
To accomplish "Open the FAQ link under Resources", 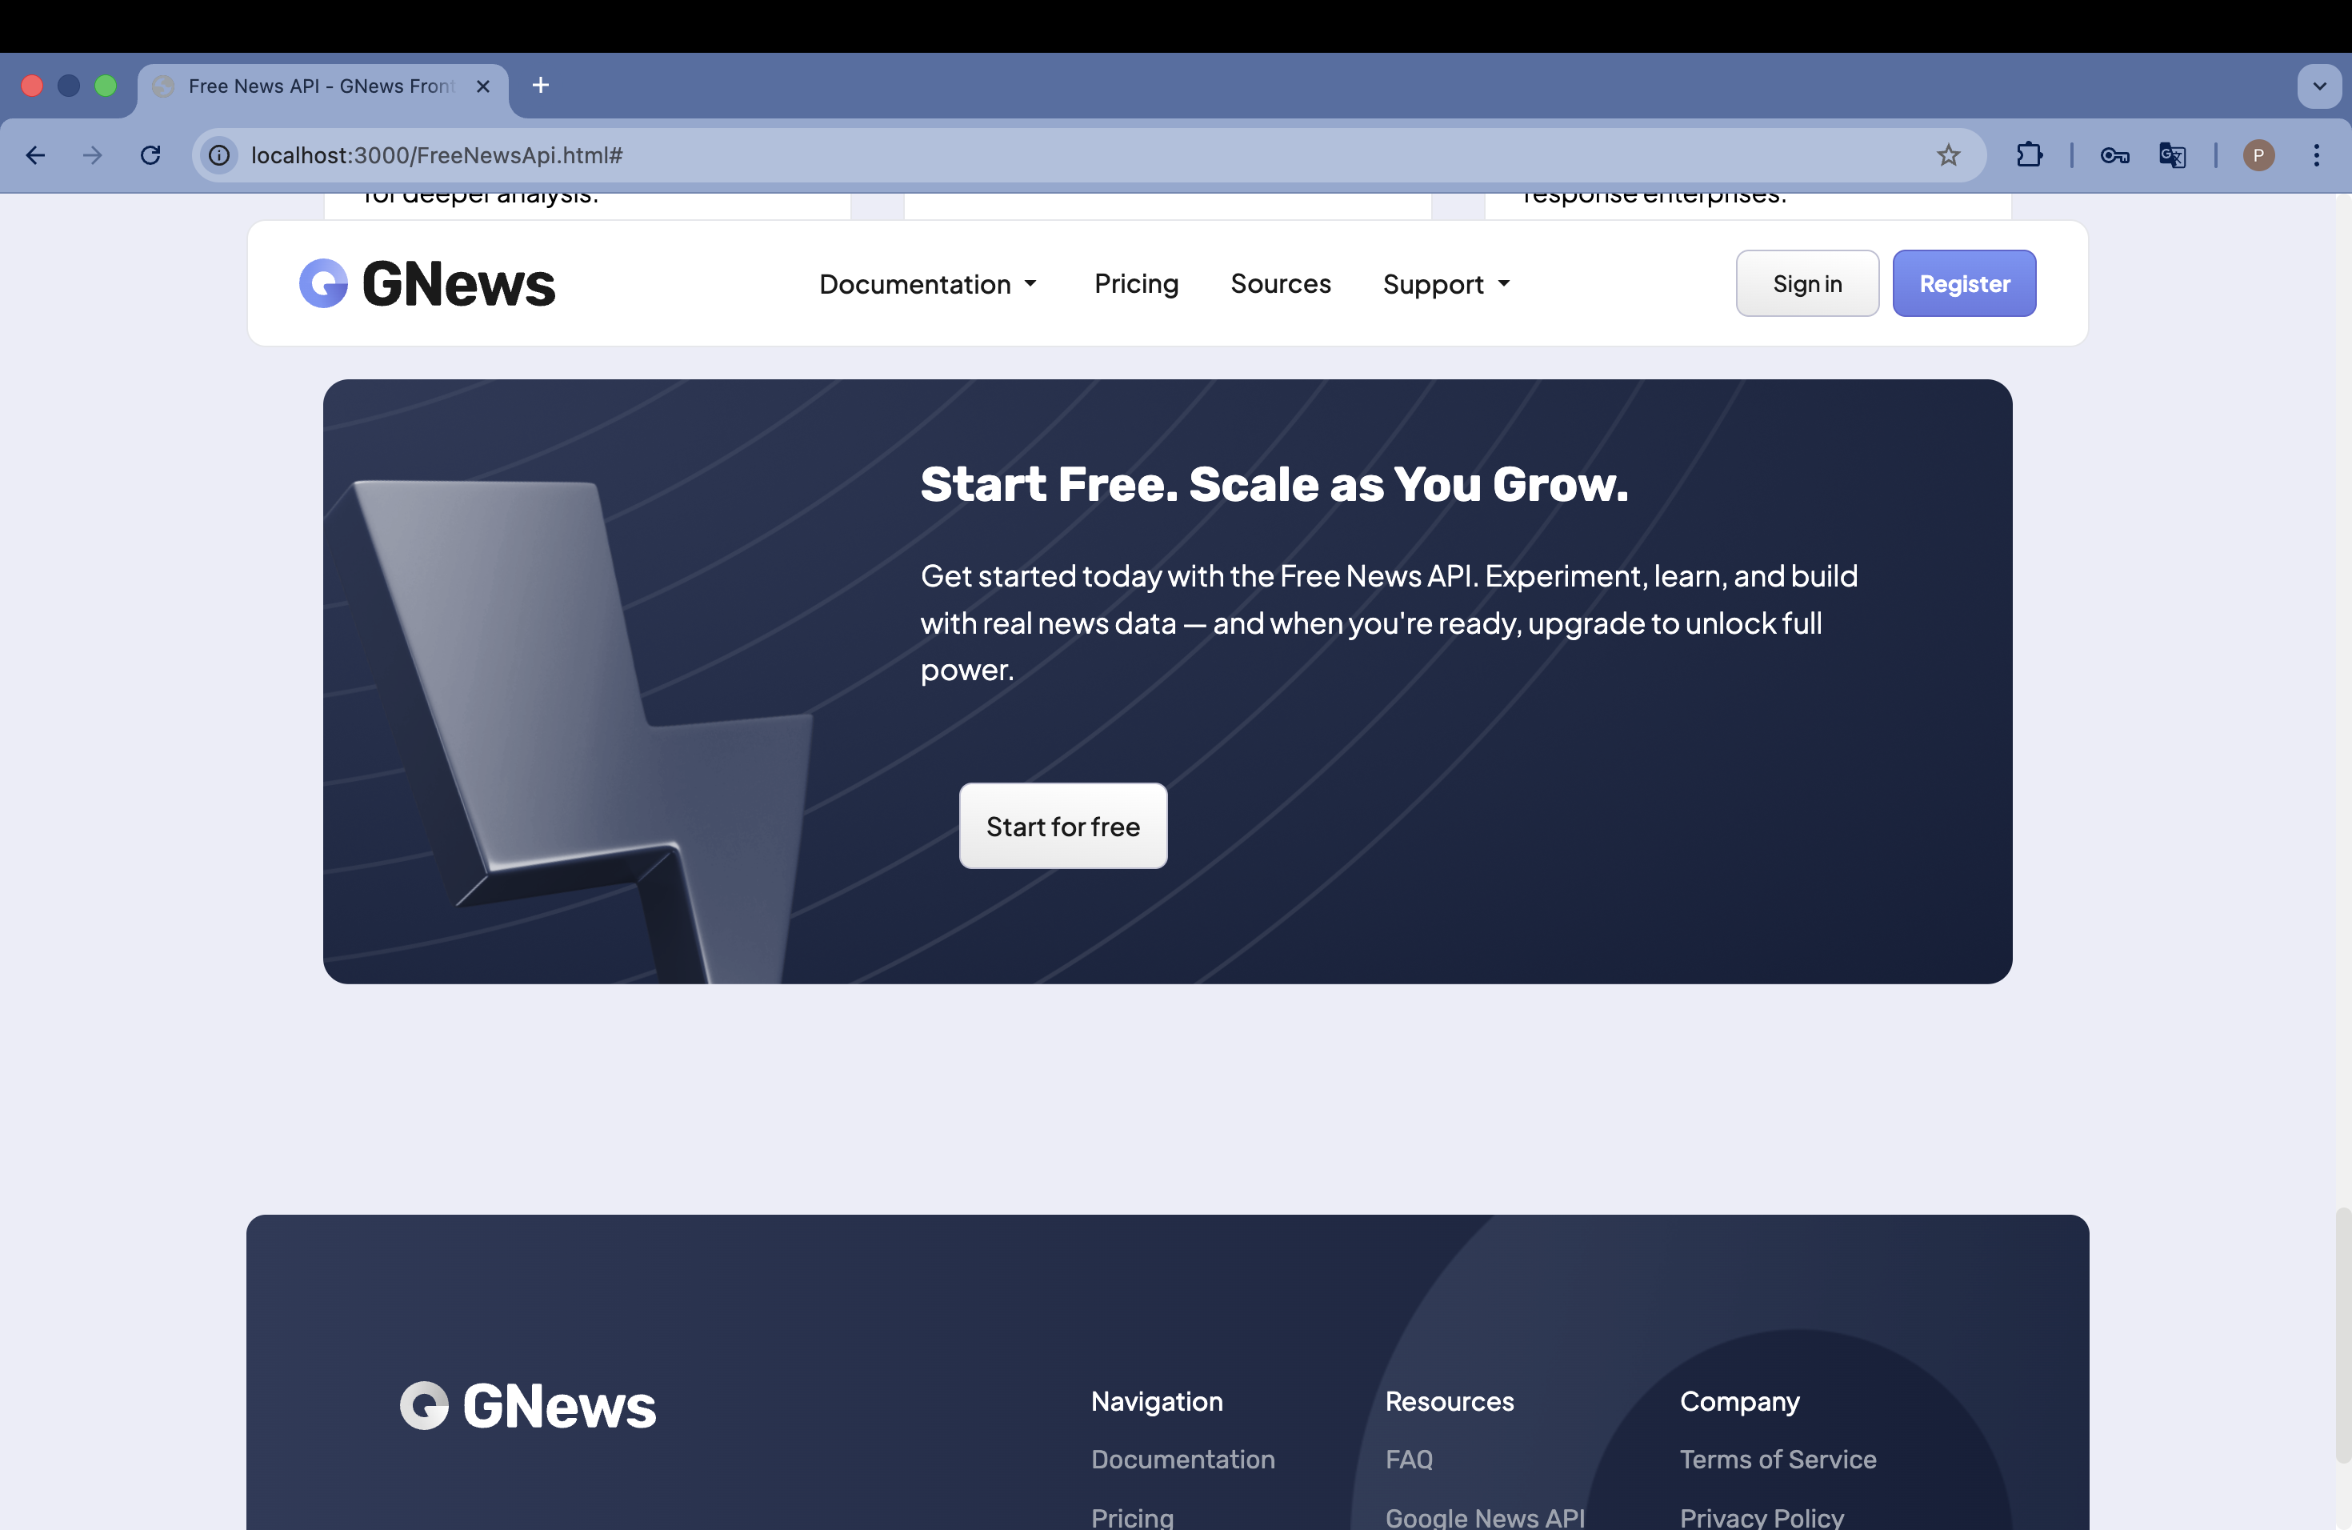I will 1410,1459.
